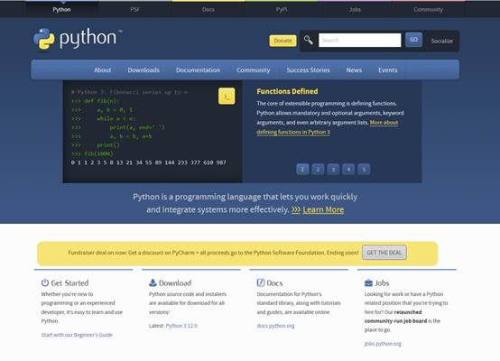Open the Python 3.12.0 latest link
The width and height of the screenshot is (500, 361).
181,326
